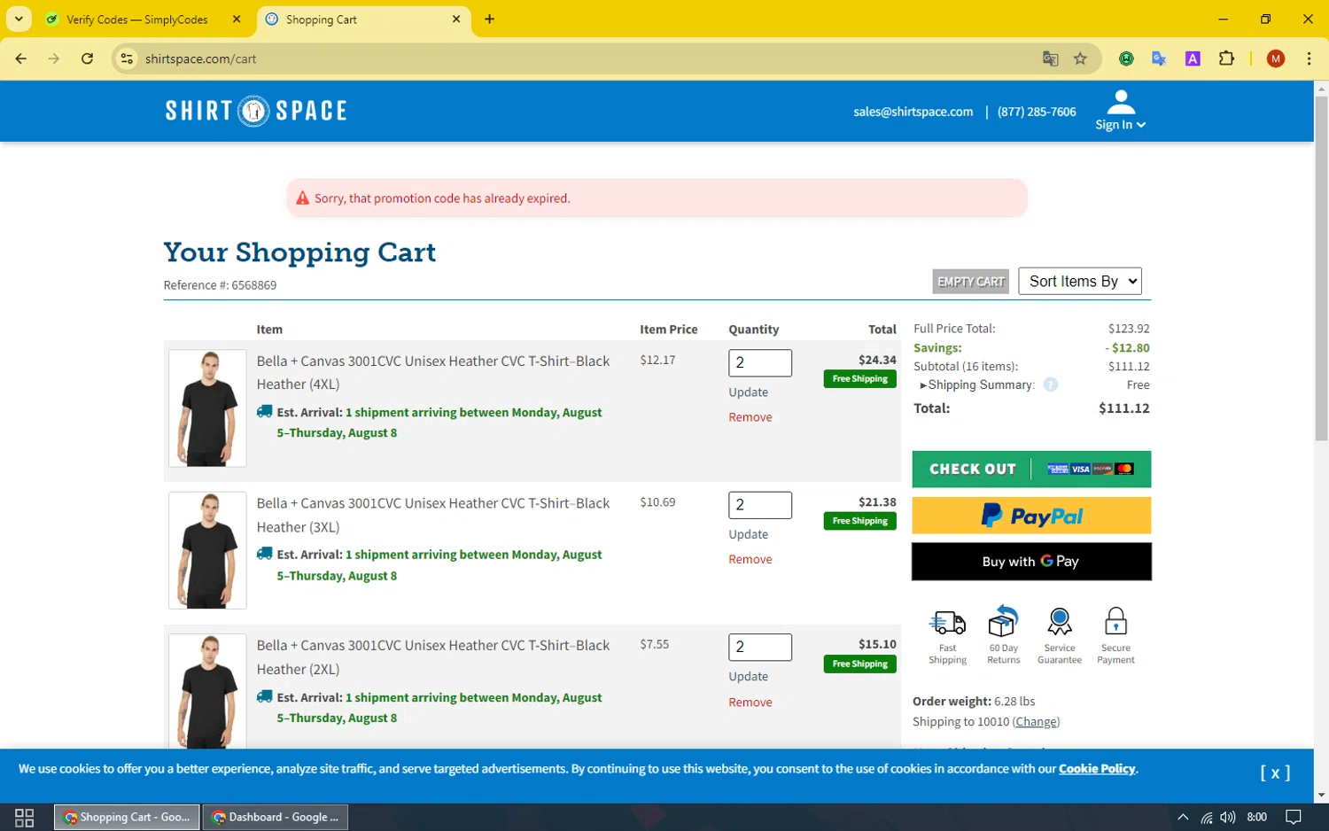The image size is (1329, 831).
Task: Click the taskbar volume icon
Action: tap(1227, 817)
